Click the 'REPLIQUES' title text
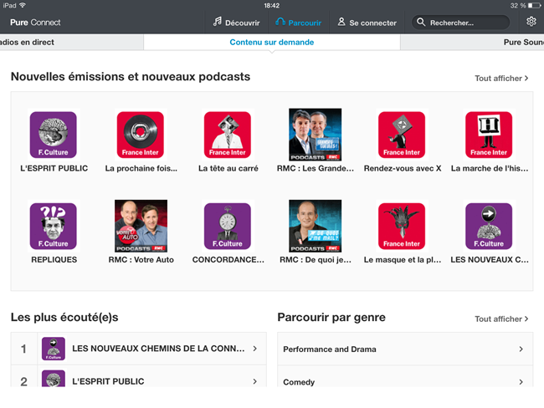 coord(54,260)
